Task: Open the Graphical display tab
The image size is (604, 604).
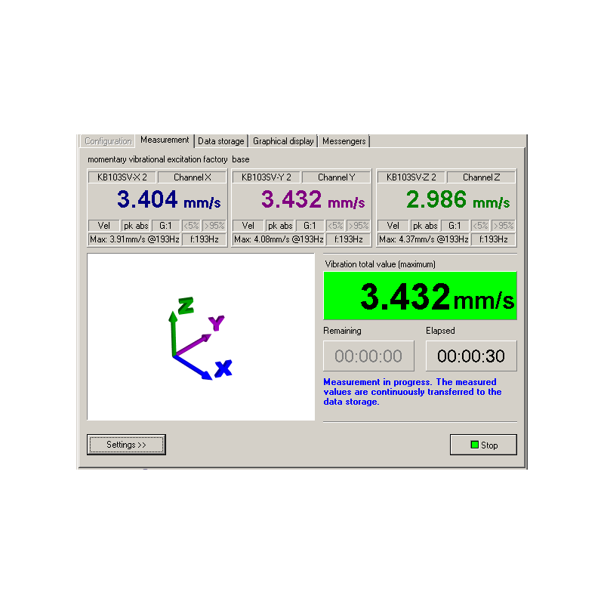Action: pyautogui.click(x=283, y=141)
